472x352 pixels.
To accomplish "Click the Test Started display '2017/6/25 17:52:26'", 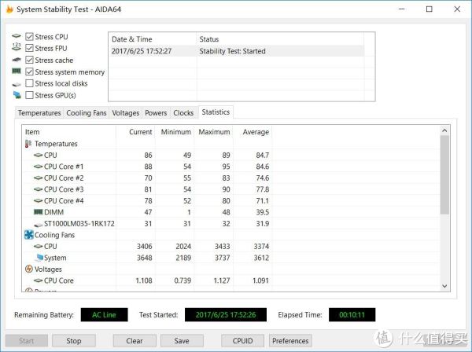I will click(226, 315).
